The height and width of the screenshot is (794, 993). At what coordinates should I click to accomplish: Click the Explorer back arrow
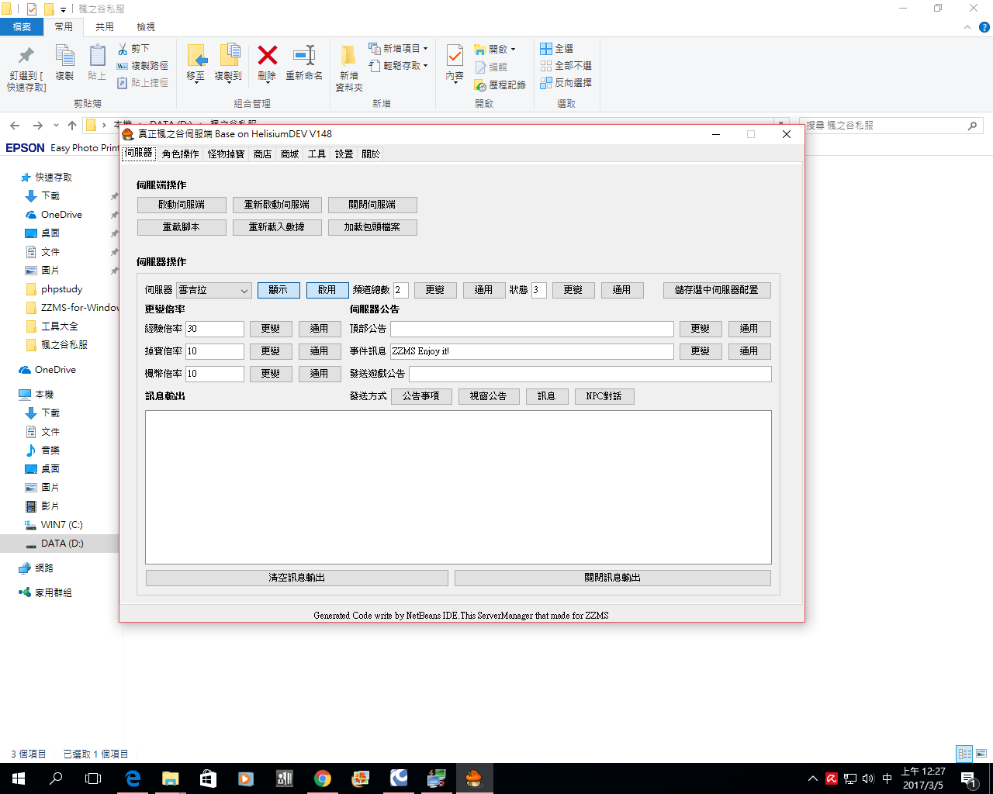15,125
